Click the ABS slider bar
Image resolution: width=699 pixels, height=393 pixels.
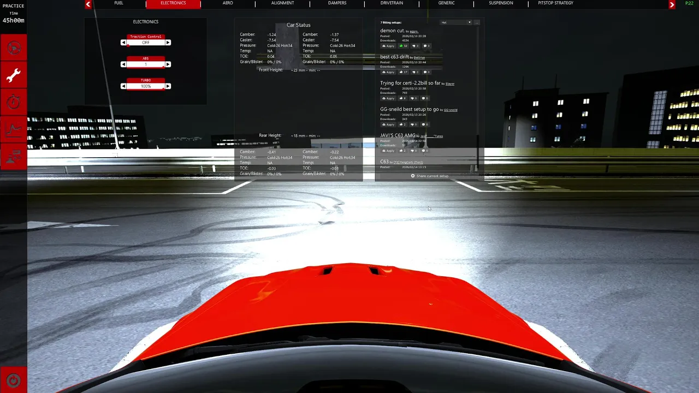[x=146, y=64]
